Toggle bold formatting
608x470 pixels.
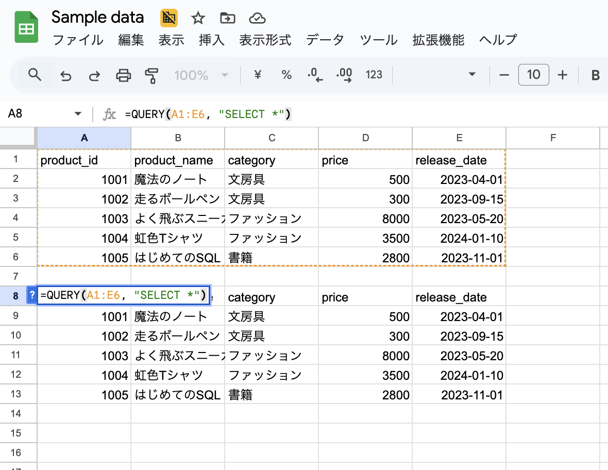point(595,76)
